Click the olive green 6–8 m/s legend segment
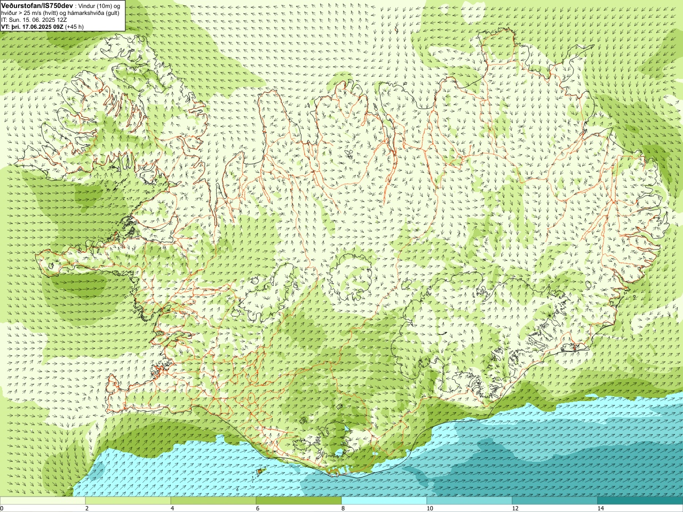 tap(299, 501)
